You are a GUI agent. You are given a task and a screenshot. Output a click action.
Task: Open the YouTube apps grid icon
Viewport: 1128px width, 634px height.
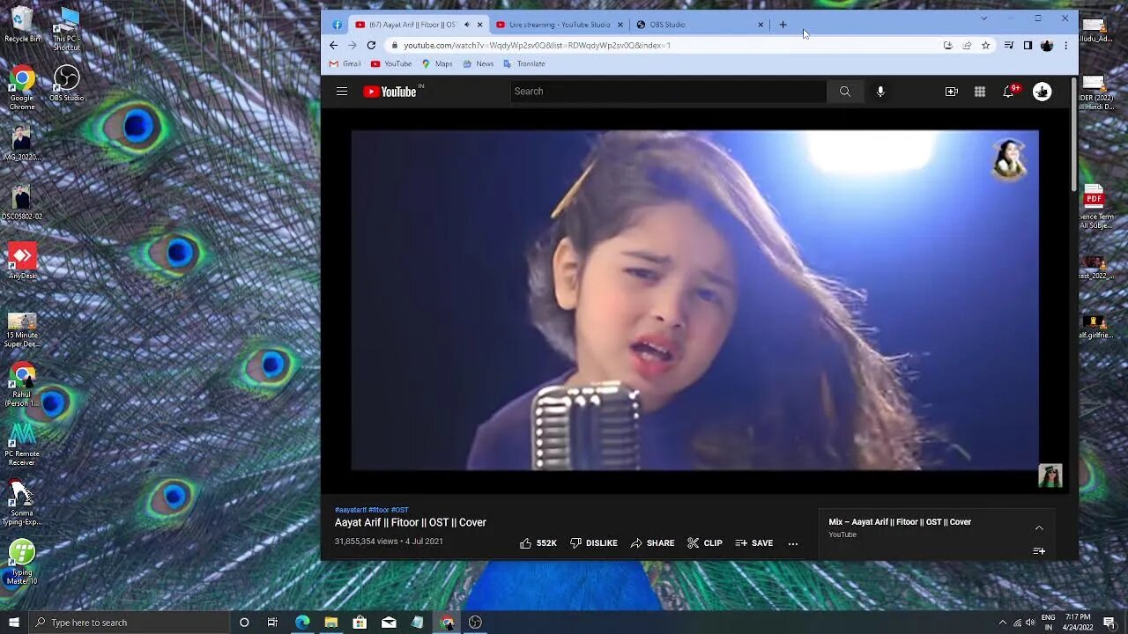point(980,92)
